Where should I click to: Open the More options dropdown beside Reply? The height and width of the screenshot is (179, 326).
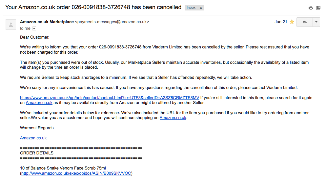click(316, 22)
